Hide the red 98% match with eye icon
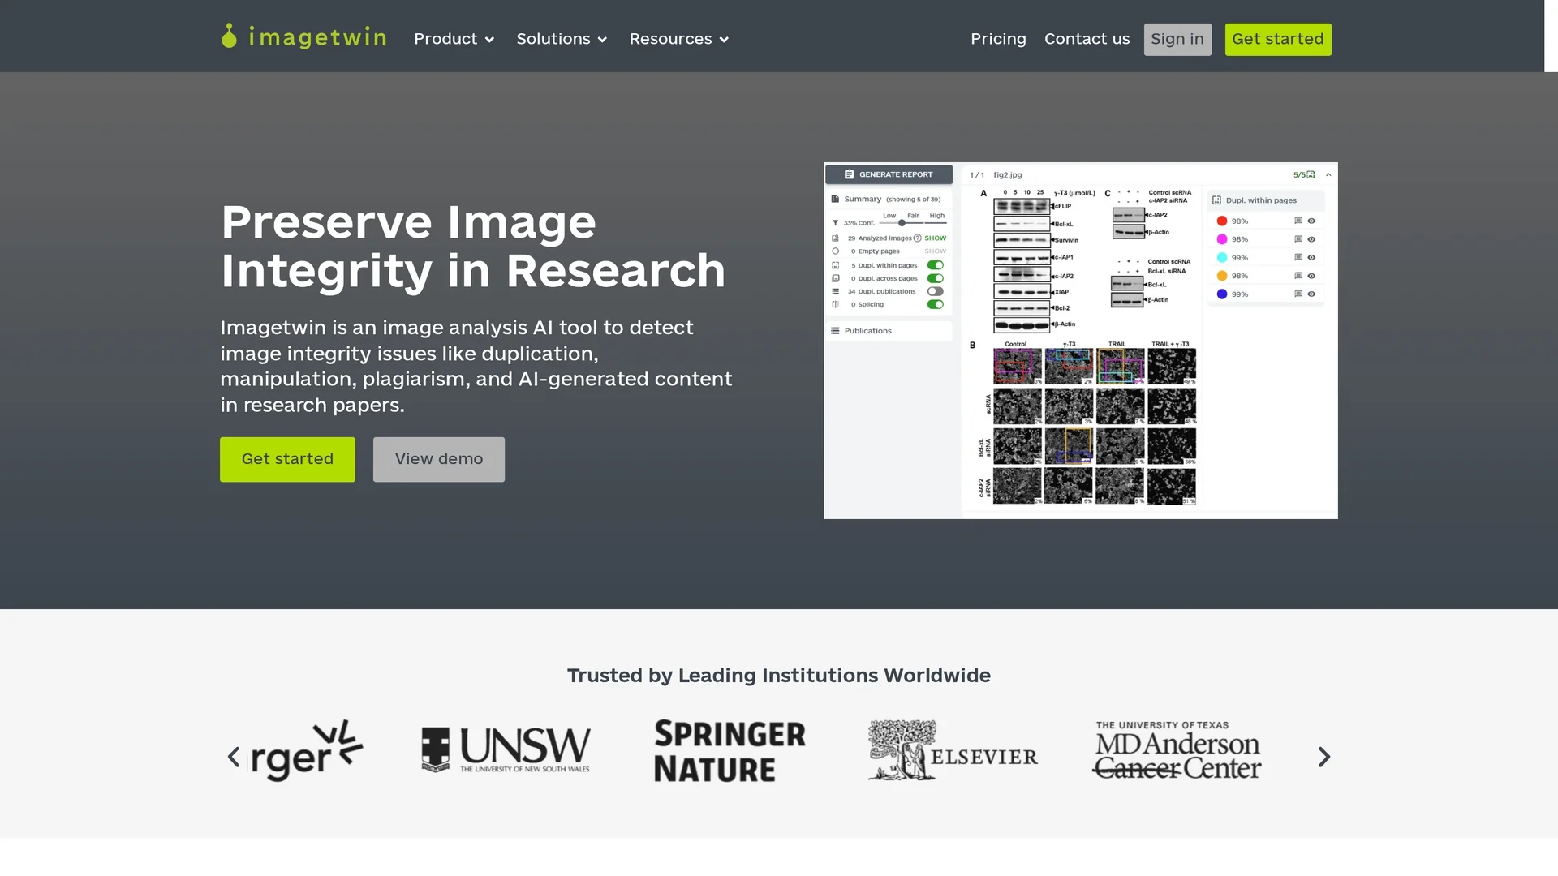The width and height of the screenshot is (1558, 876). tap(1311, 221)
